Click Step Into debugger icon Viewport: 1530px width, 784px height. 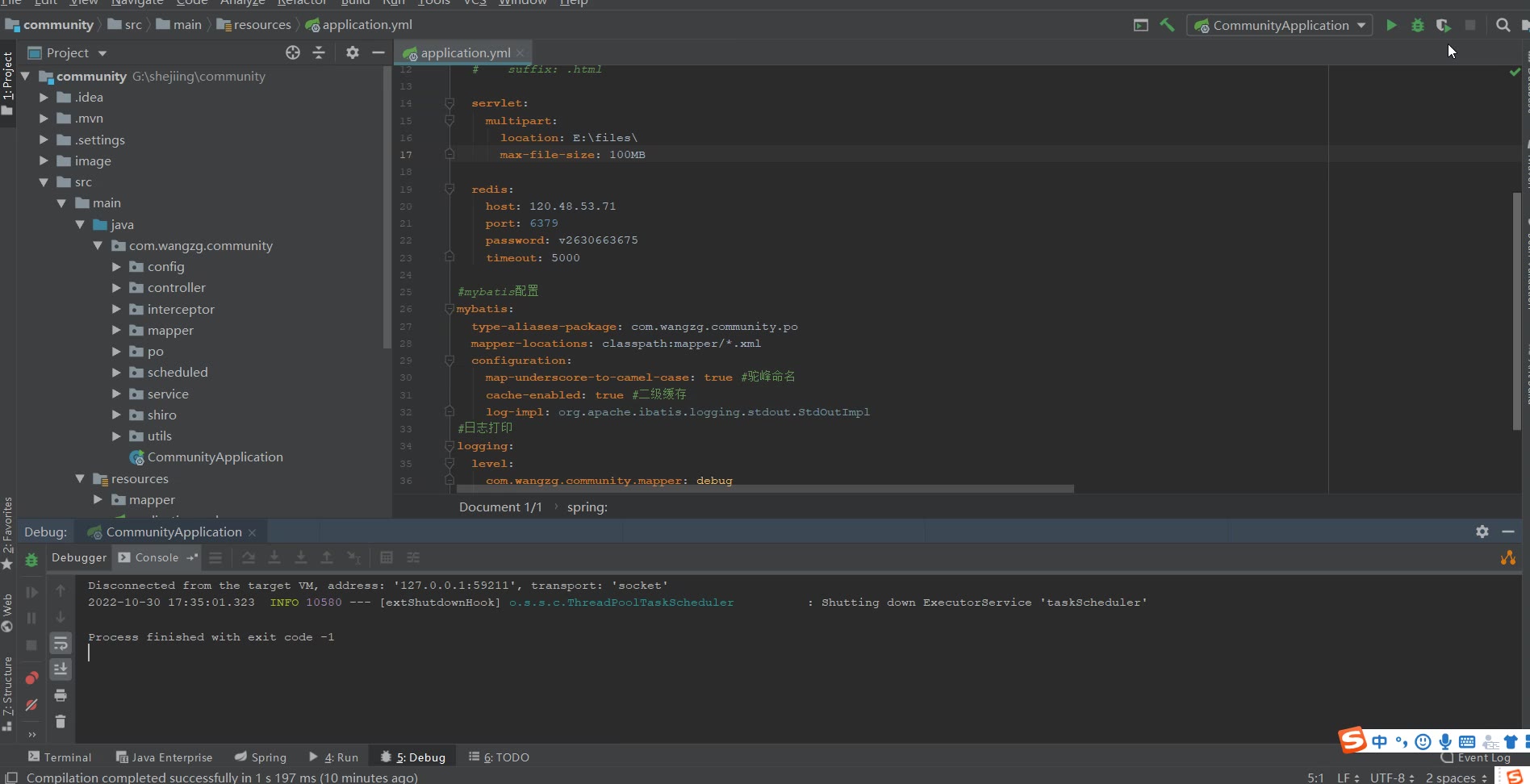[x=274, y=558]
